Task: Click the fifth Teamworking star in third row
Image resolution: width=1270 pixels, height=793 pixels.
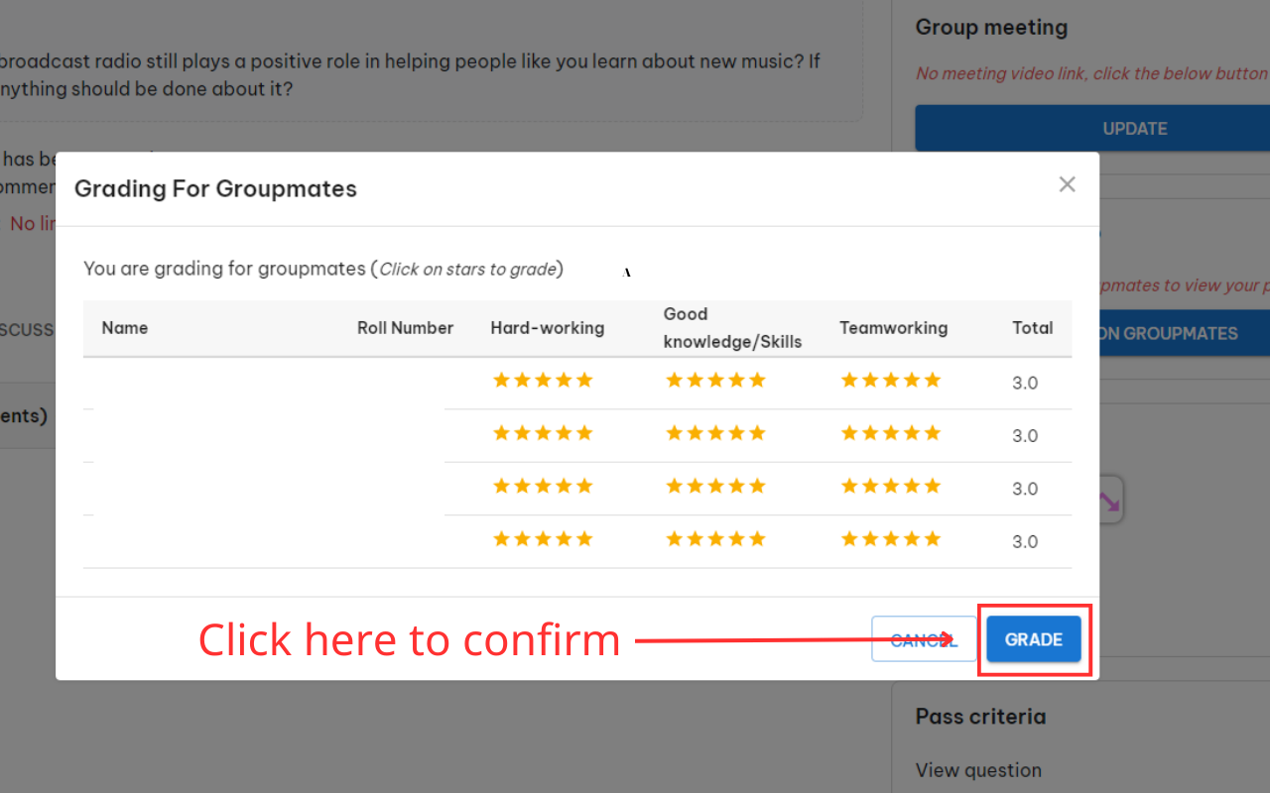Action: [x=933, y=486]
